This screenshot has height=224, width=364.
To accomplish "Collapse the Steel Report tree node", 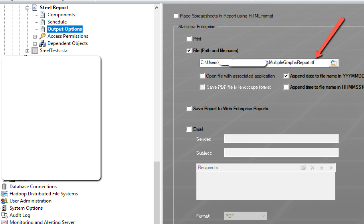I will click(28, 8).
